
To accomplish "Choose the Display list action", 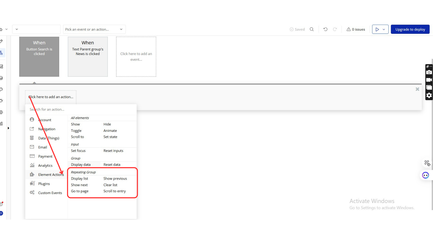I will click(79, 179).
